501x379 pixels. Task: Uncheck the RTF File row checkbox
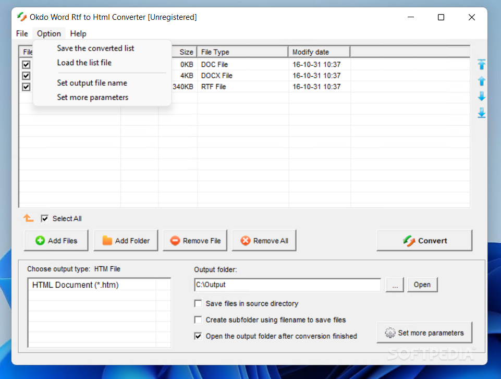pyautogui.click(x=26, y=87)
